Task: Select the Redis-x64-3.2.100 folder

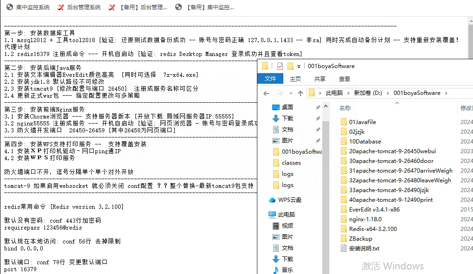Action: click(x=369, y=229)
